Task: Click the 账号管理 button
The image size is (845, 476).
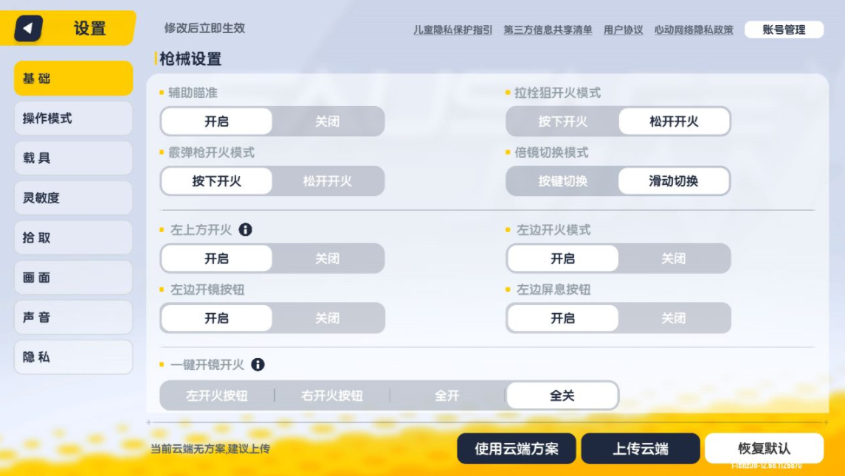Action: 784,29
